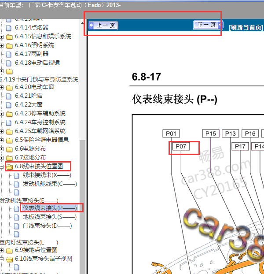The height and width of the screenshot is (274, 264).
Task: Click the tree panel scrollbar thumb
Action: pos(82,206)
